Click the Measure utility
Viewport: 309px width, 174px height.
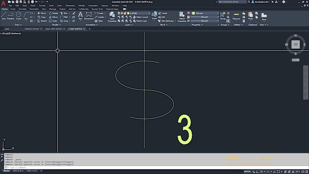coord(236,16)
